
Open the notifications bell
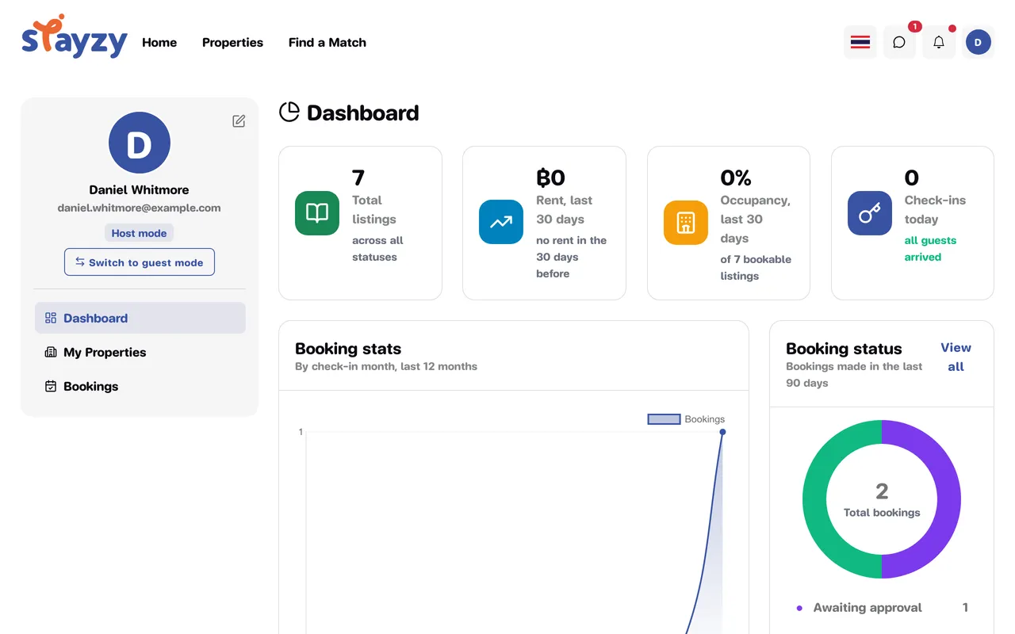point(939,42)
